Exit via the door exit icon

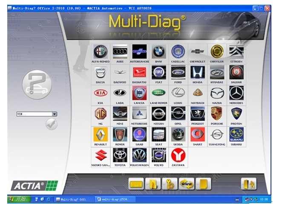249,184
